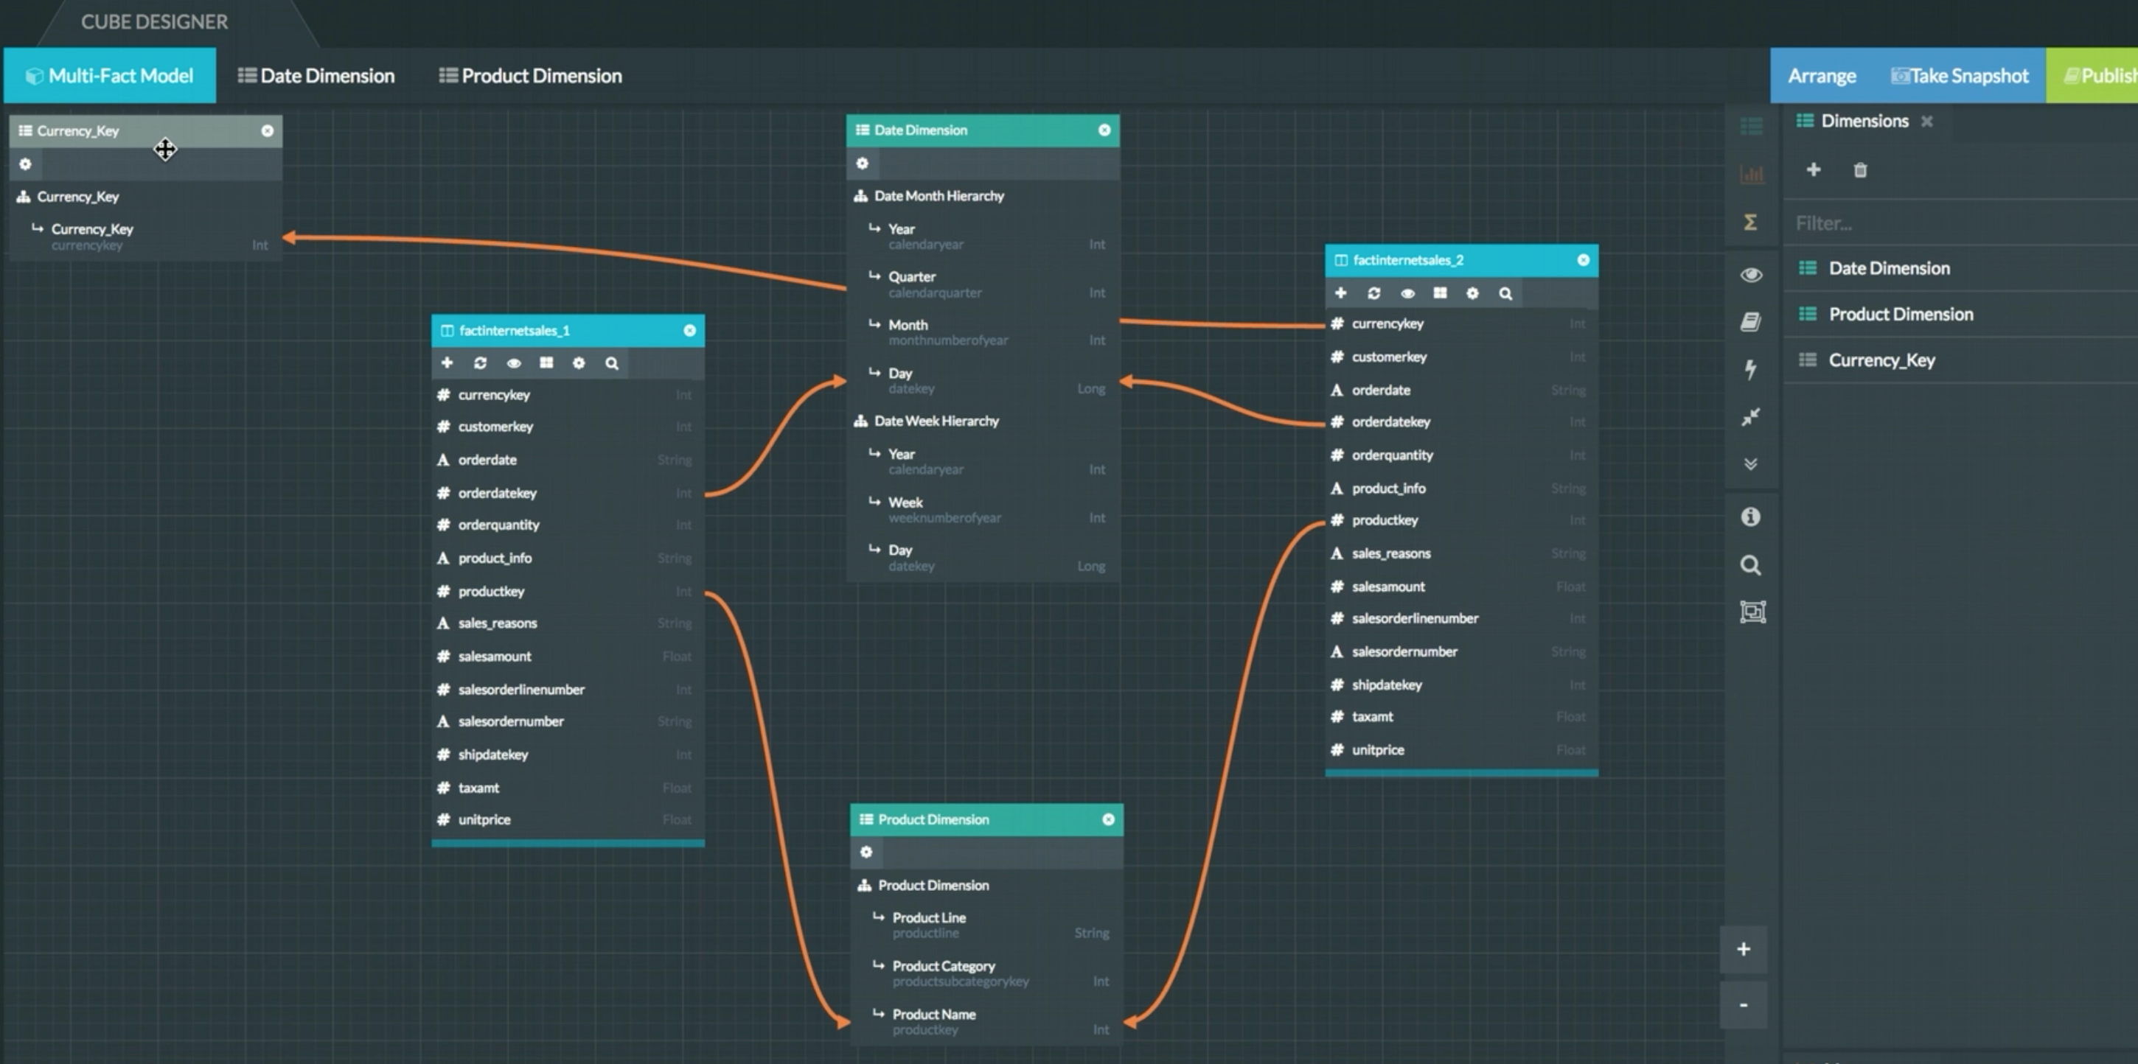Select Date Dimension in Dimensions list
This screenshot has height=1064, width=2138.
pyautogui.click(x=1960, y=268)
